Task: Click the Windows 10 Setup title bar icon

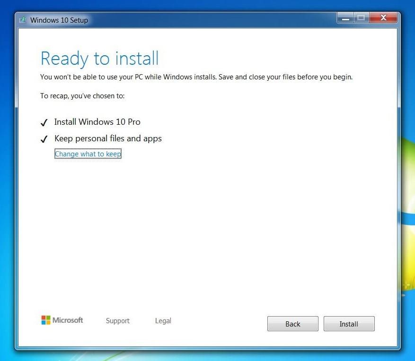Action: pyautogui.click(x=23, y=20)
